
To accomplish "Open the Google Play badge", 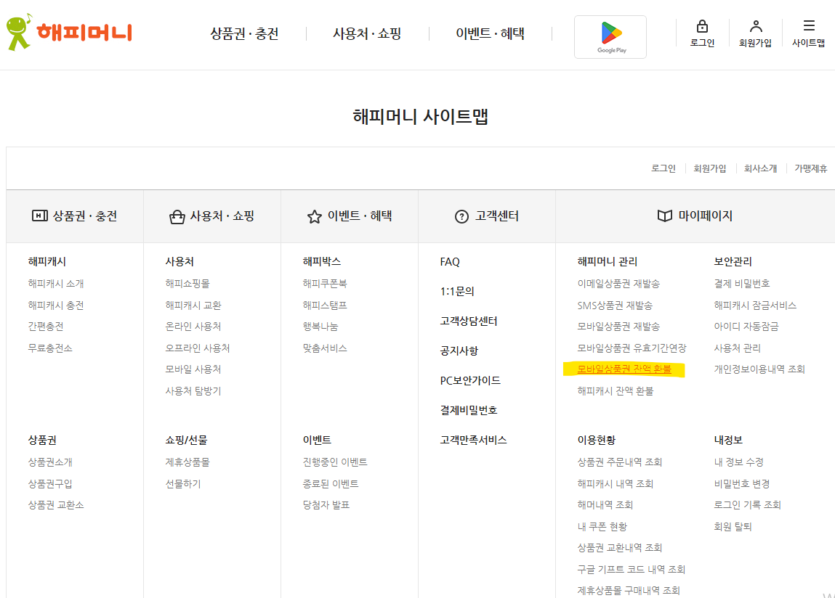I will [610, 37].
